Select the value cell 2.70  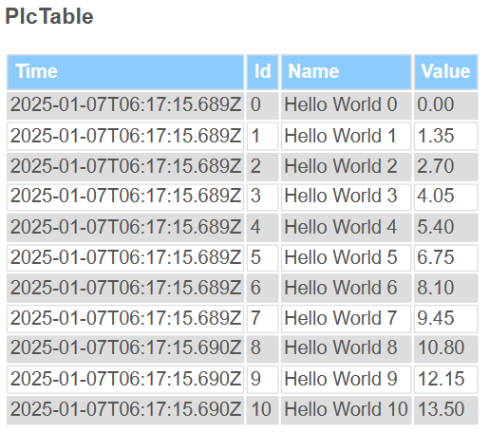(445, 167)
